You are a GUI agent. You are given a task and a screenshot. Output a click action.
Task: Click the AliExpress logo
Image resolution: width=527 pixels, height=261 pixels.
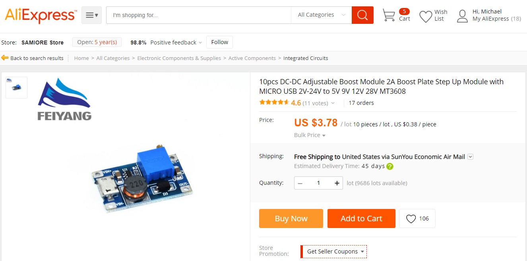click(40, 15)
